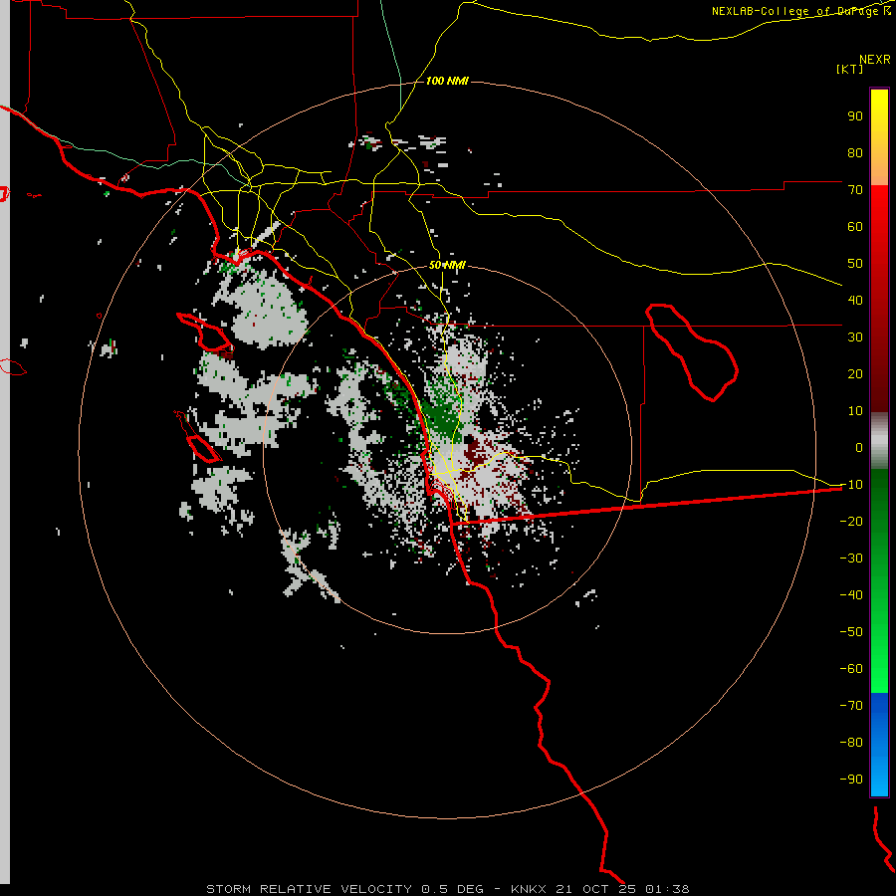Click the -50 value on the velocity scale

click(x=851, y=631)
